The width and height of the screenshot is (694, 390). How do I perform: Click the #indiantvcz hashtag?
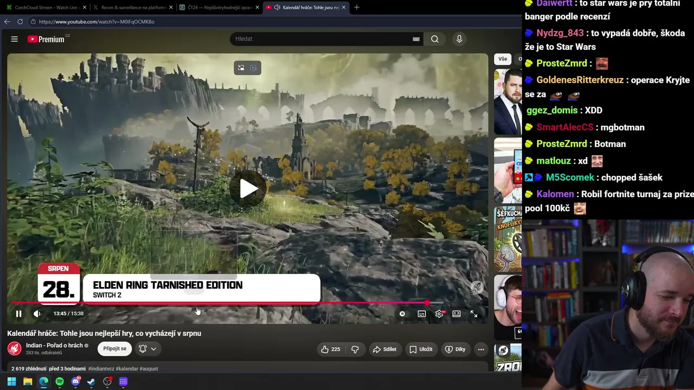point(101,369)
